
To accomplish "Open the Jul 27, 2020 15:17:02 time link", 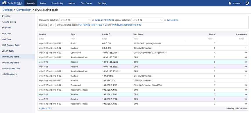I will tap(104, 20).
